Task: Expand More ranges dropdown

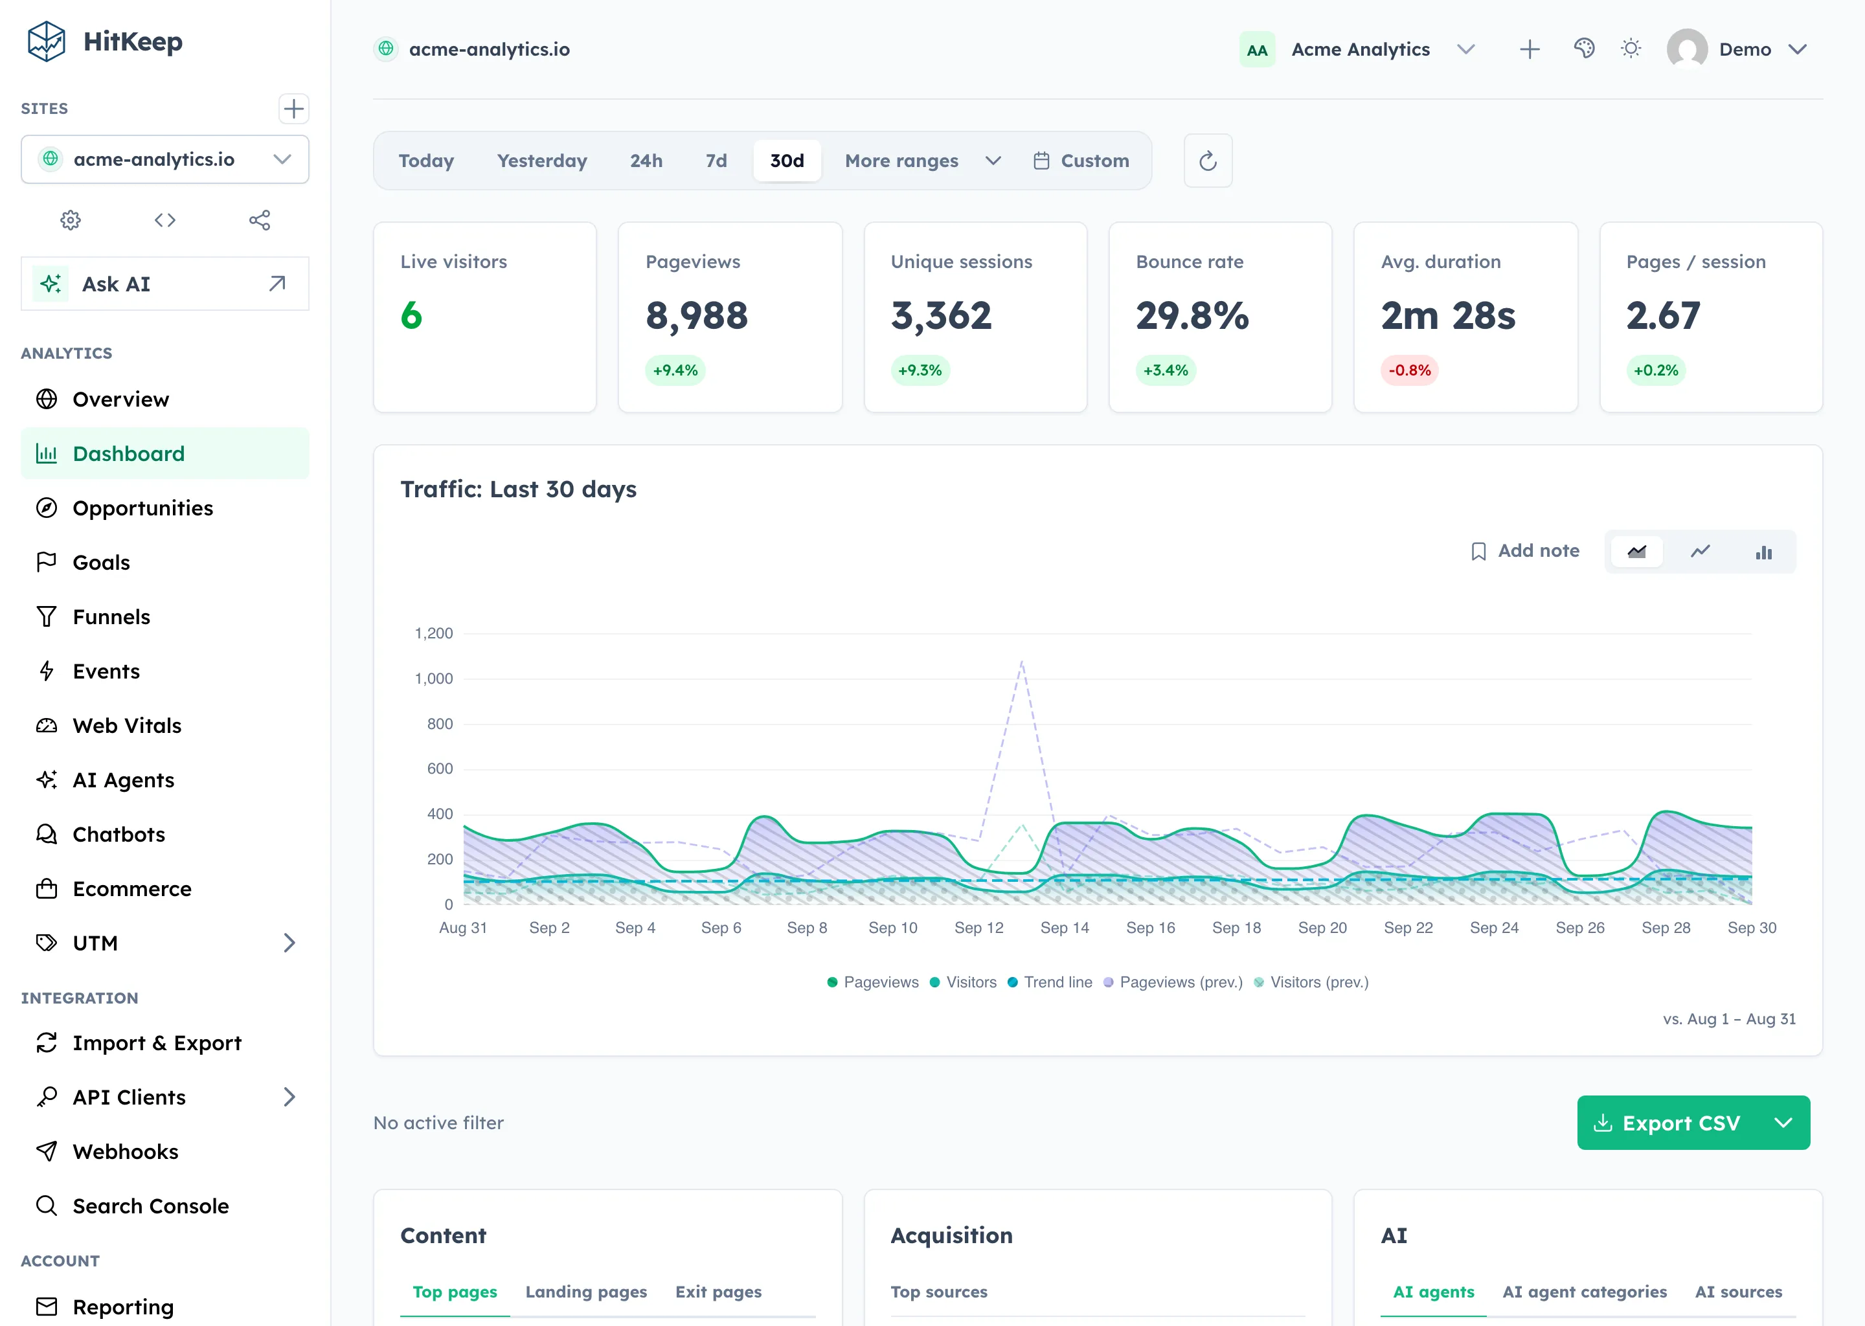Action: coord(923,161)
